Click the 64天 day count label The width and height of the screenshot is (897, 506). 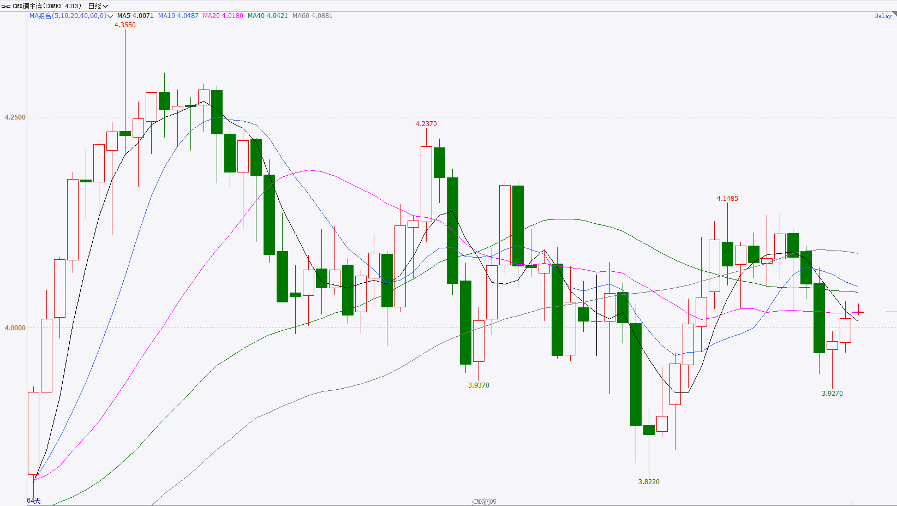[34, 501]
